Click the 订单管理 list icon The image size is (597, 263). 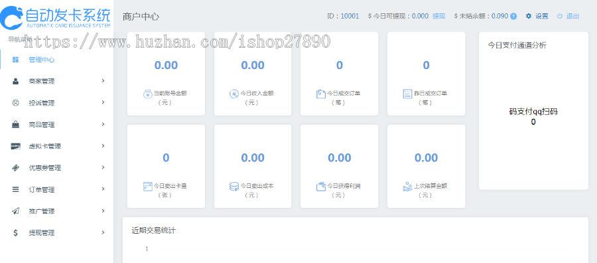(x=16, y=189)
